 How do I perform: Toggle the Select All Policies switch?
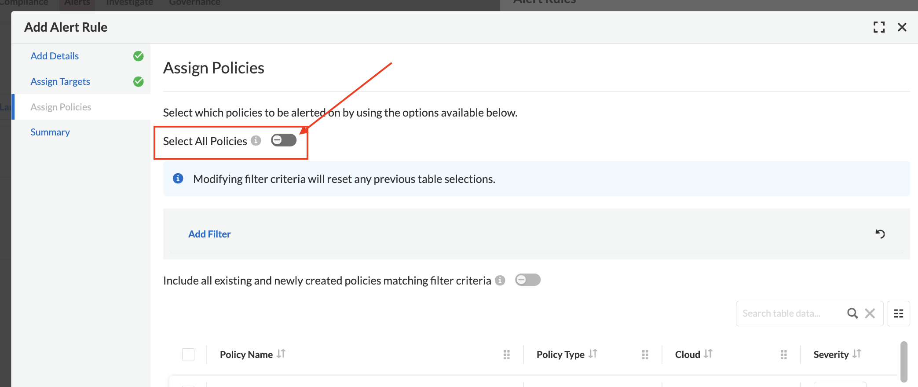pyautogui.click(x=284, y=140)
